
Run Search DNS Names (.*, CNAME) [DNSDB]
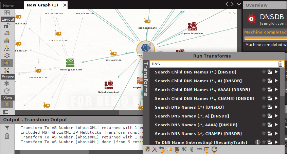pos(198,134)
